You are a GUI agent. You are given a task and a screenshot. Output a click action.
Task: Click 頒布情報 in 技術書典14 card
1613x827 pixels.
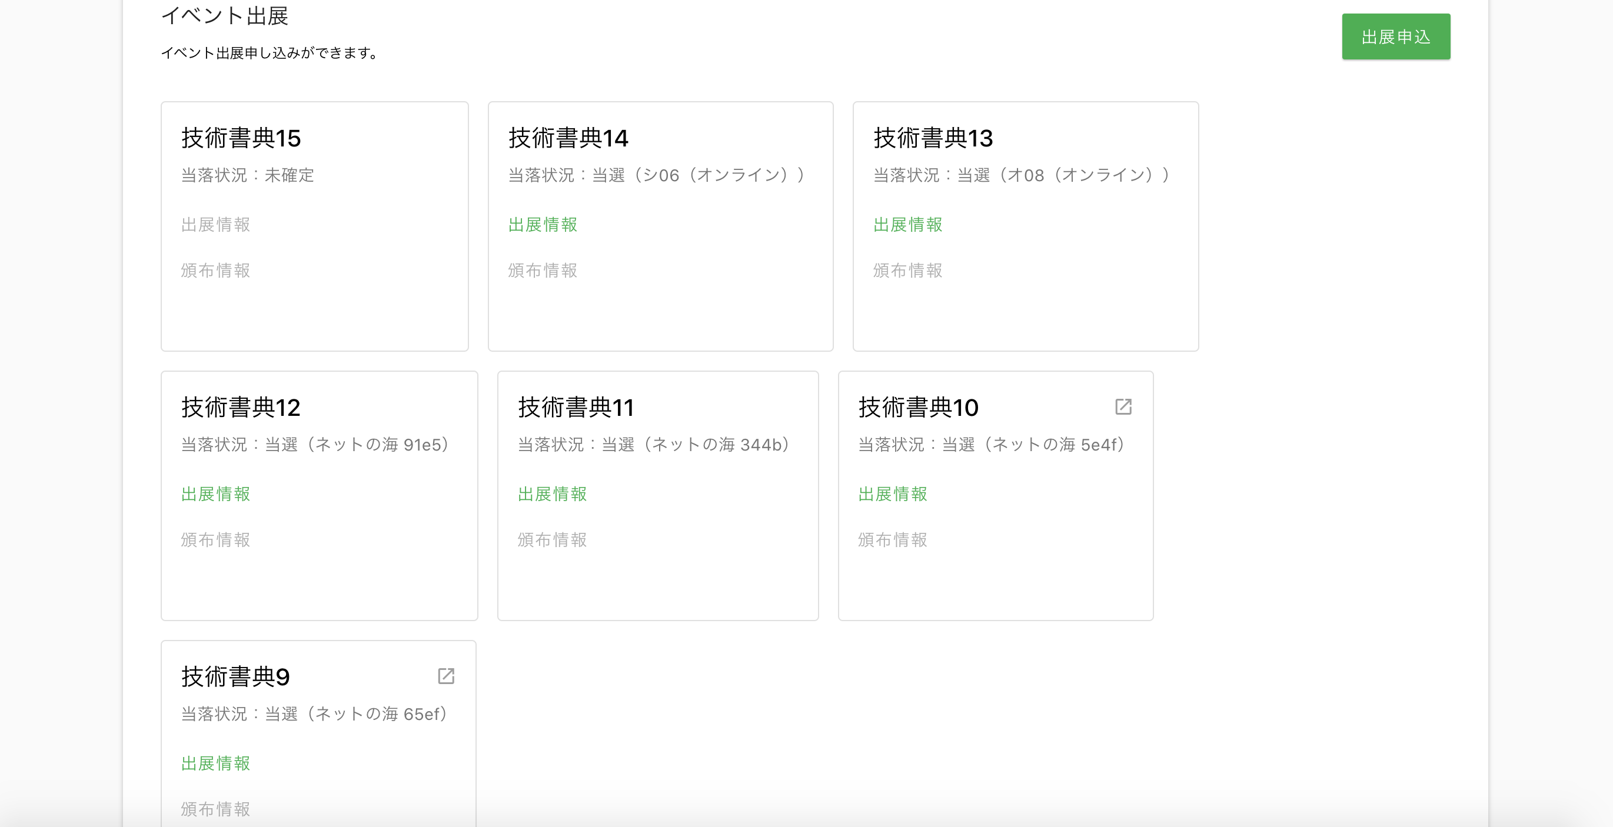tap(542, 270)
